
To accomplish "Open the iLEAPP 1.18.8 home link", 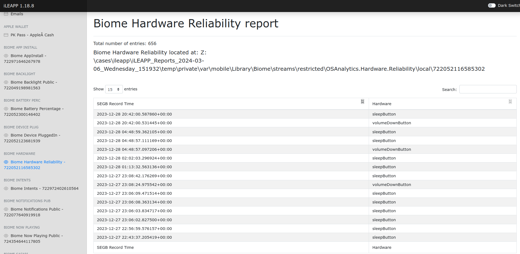I will [19, 6].
